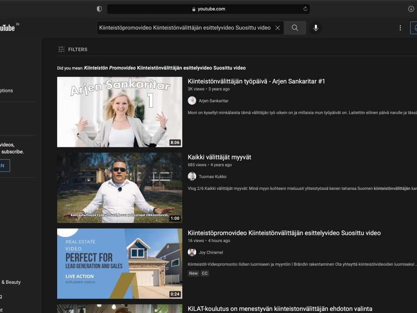Click '3K views • 3 years ago' text
This screenshot has height=313, width=417.
click(x=209, y=89)
